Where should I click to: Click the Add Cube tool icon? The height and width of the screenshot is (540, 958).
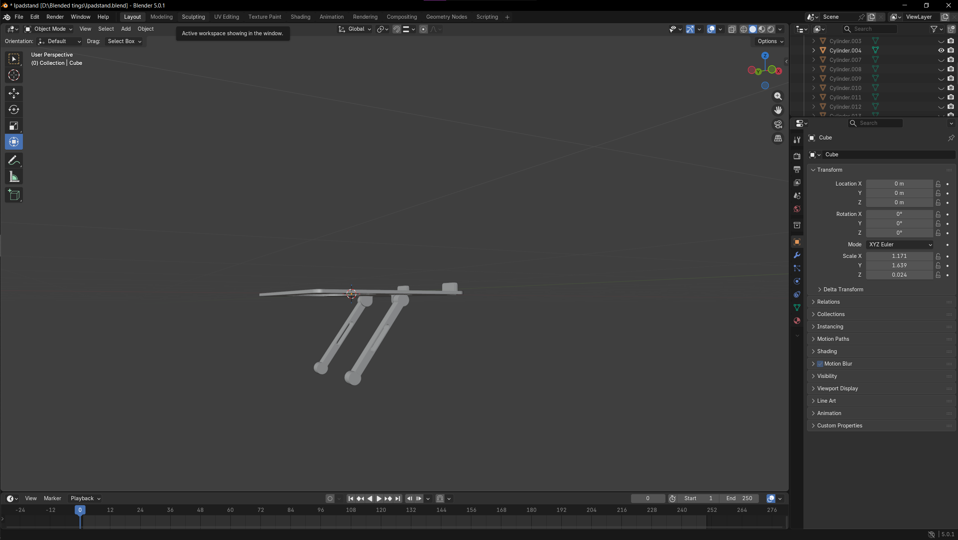click(x=14, y=195)
